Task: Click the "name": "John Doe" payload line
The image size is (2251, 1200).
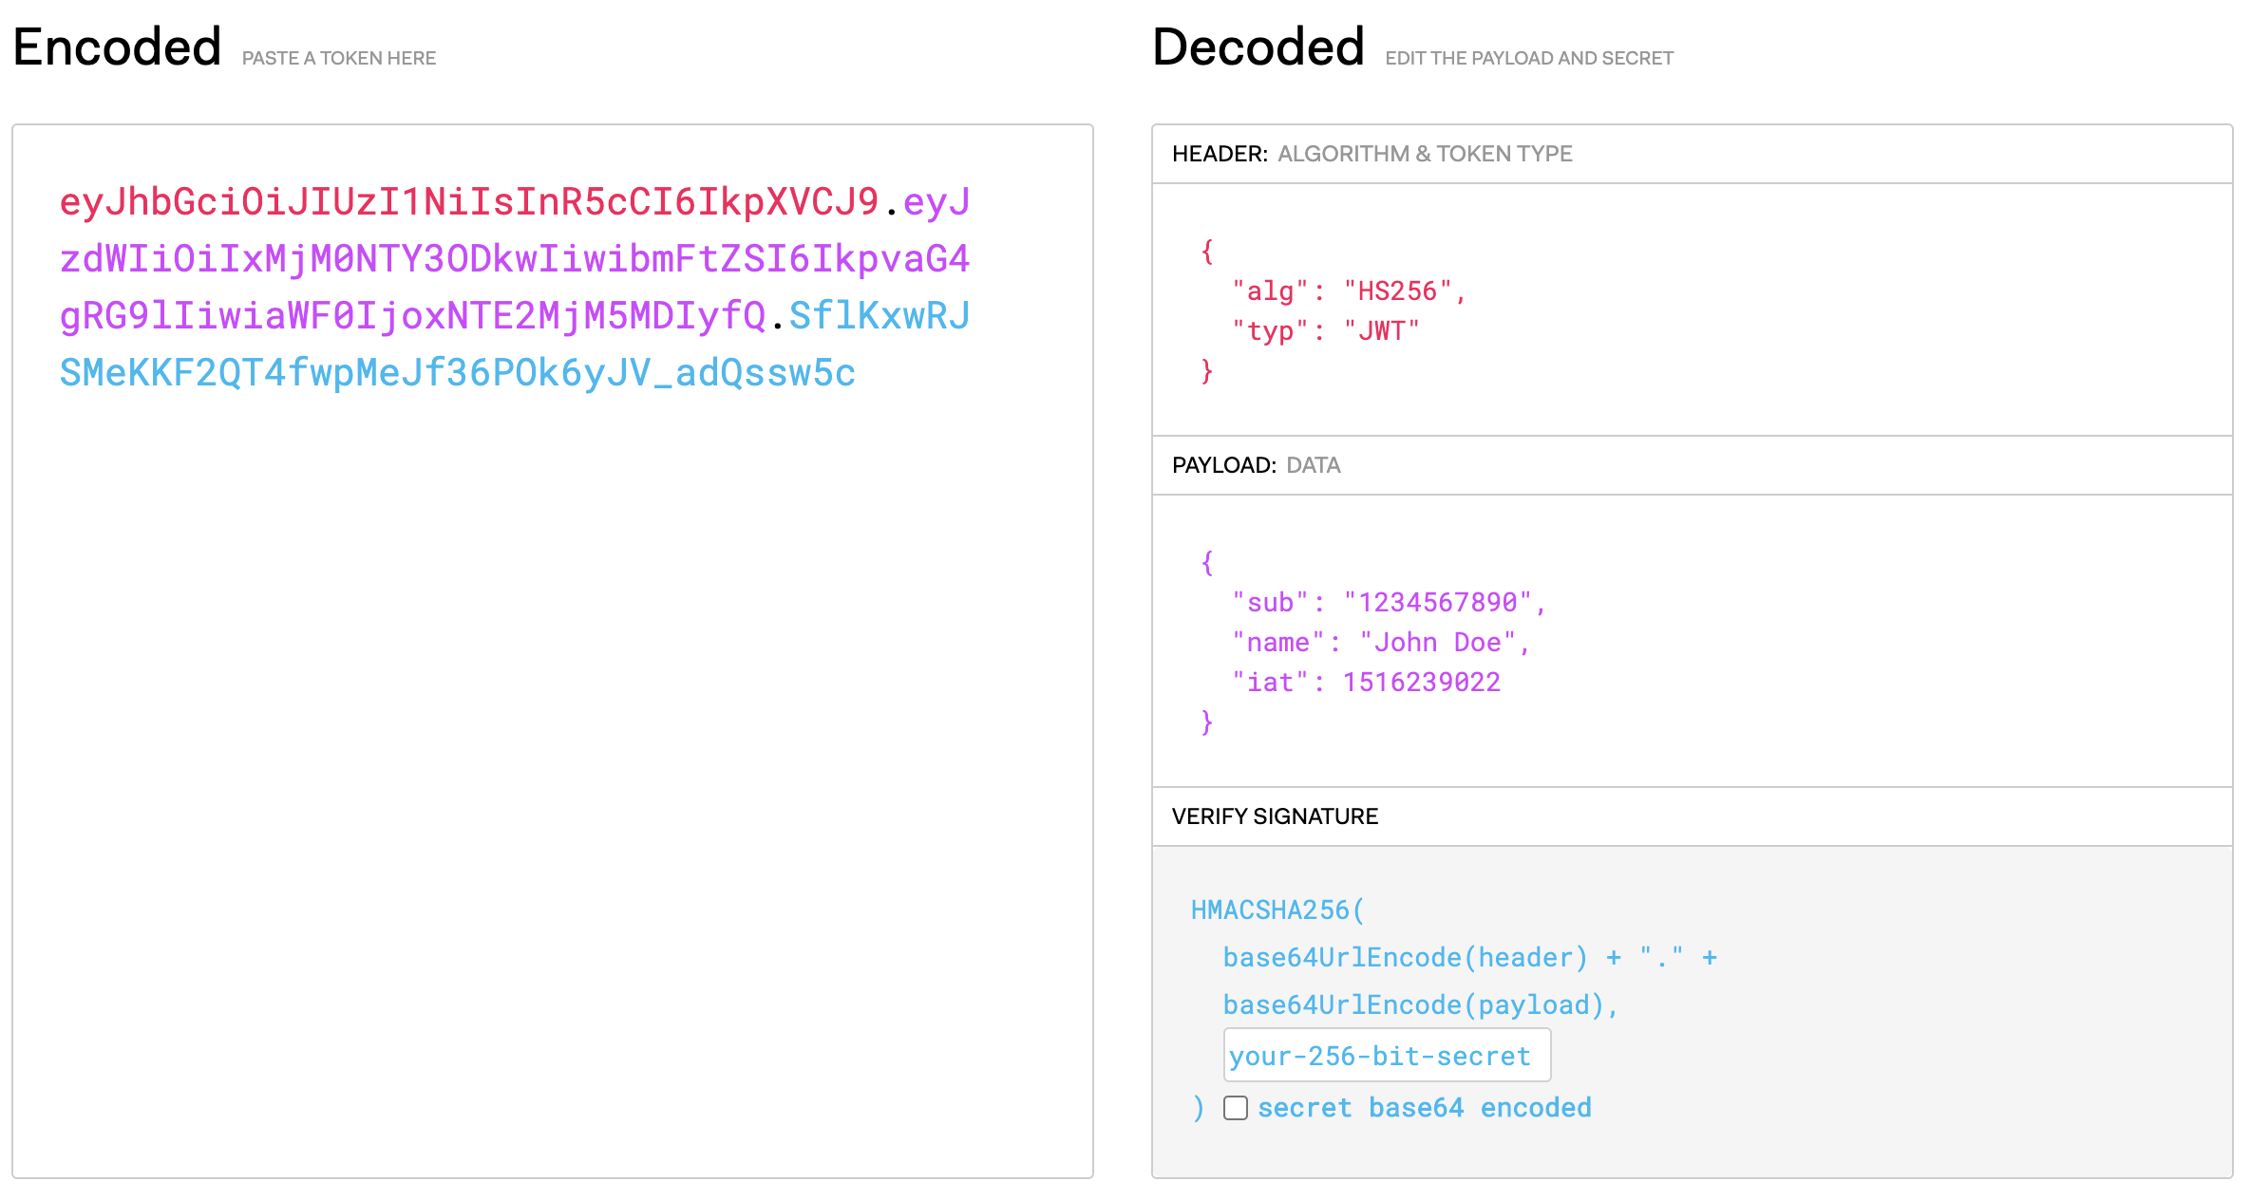Action: 1380,643
